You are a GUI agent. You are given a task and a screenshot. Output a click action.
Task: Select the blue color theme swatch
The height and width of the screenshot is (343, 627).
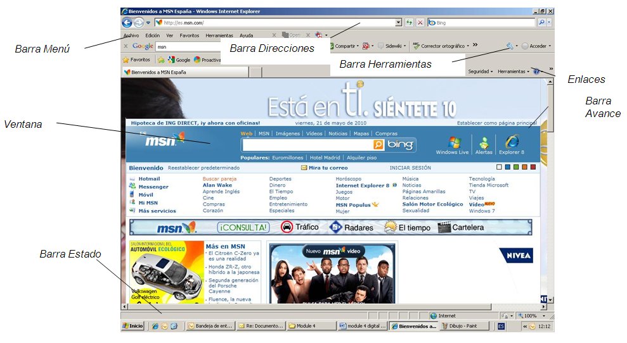click(507, 167)
